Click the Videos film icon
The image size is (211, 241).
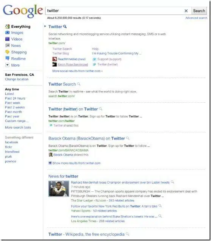tap(7, 39)
